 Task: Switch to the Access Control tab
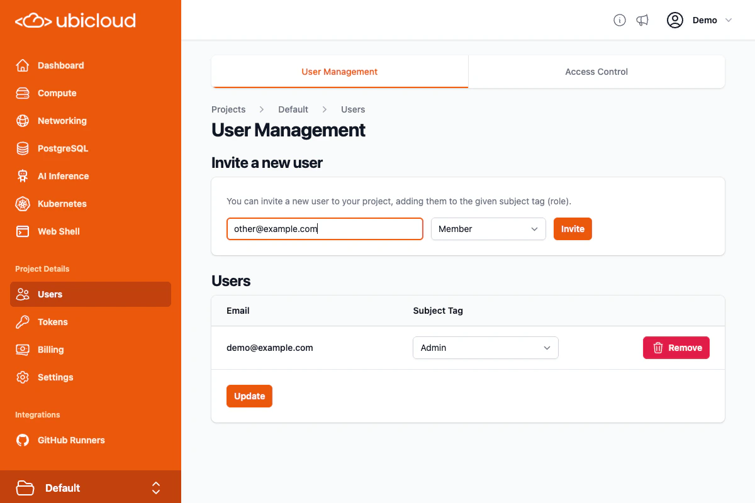click(x=596, y=72)
